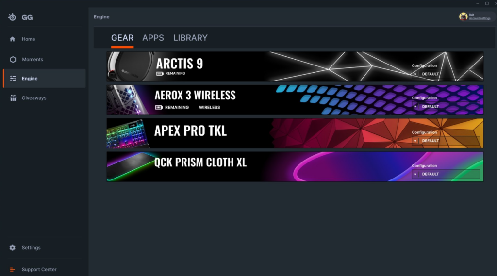Open the Settings gear icon
This screenshot has height=276, width=497.
coord(12,247)
